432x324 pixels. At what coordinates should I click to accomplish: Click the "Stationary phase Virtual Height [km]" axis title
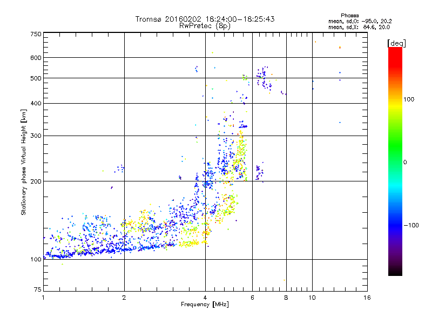coord(24,163)
